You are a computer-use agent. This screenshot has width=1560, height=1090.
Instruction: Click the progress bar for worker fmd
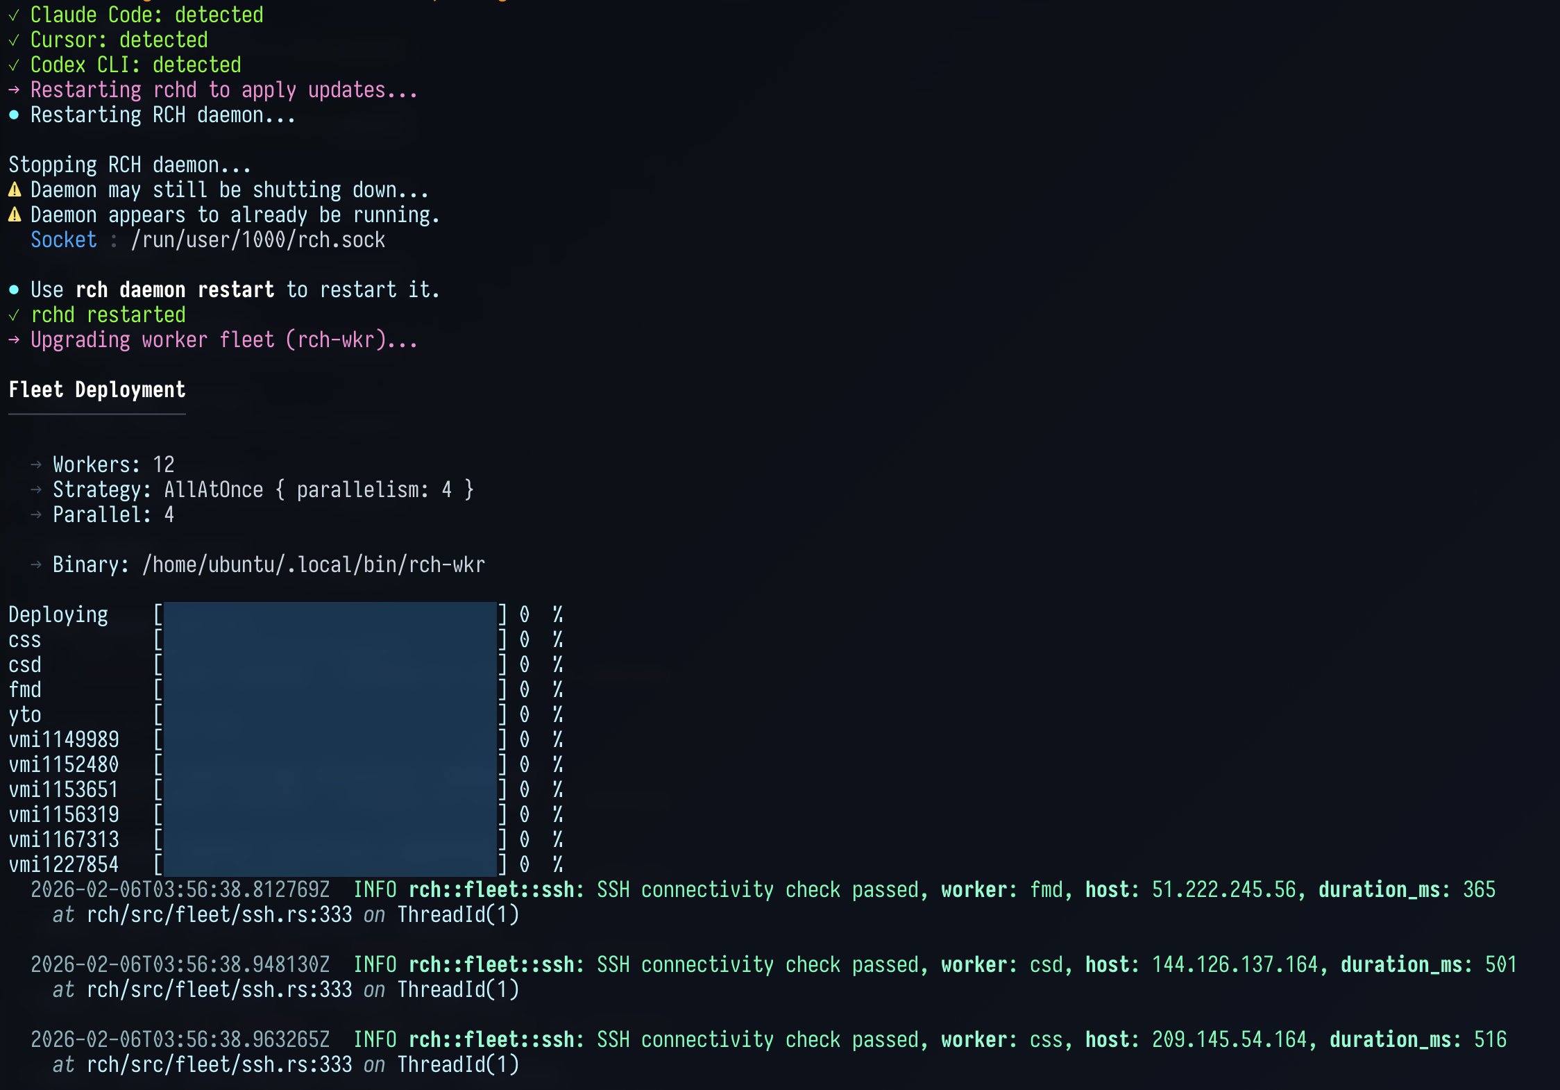point(330,689)
